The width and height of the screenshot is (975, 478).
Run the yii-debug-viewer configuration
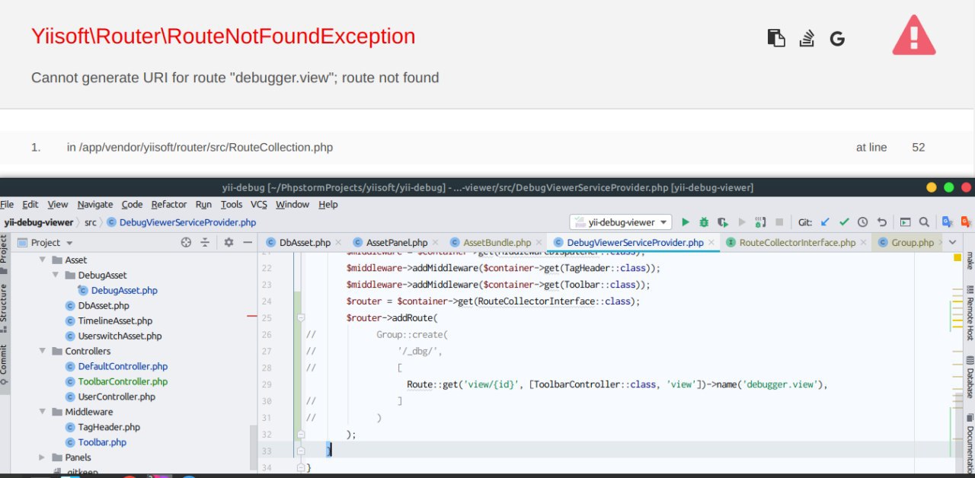[685, 222]
